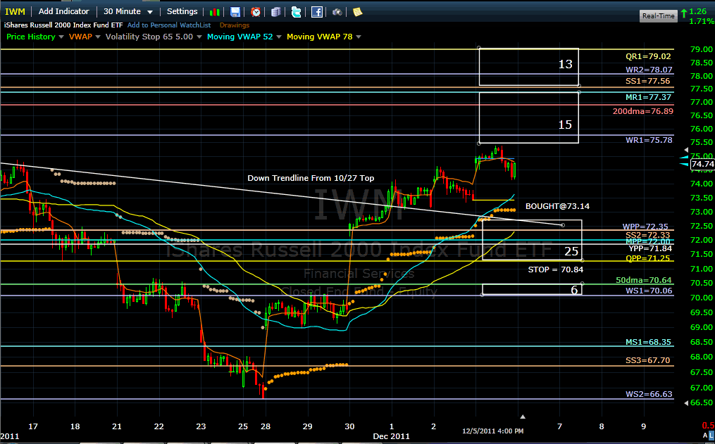Viewport: 715px width, 444px height.
Task: Click the 12/5/2011 4:00 PM time marker arrow
Action: pos(523,417)
